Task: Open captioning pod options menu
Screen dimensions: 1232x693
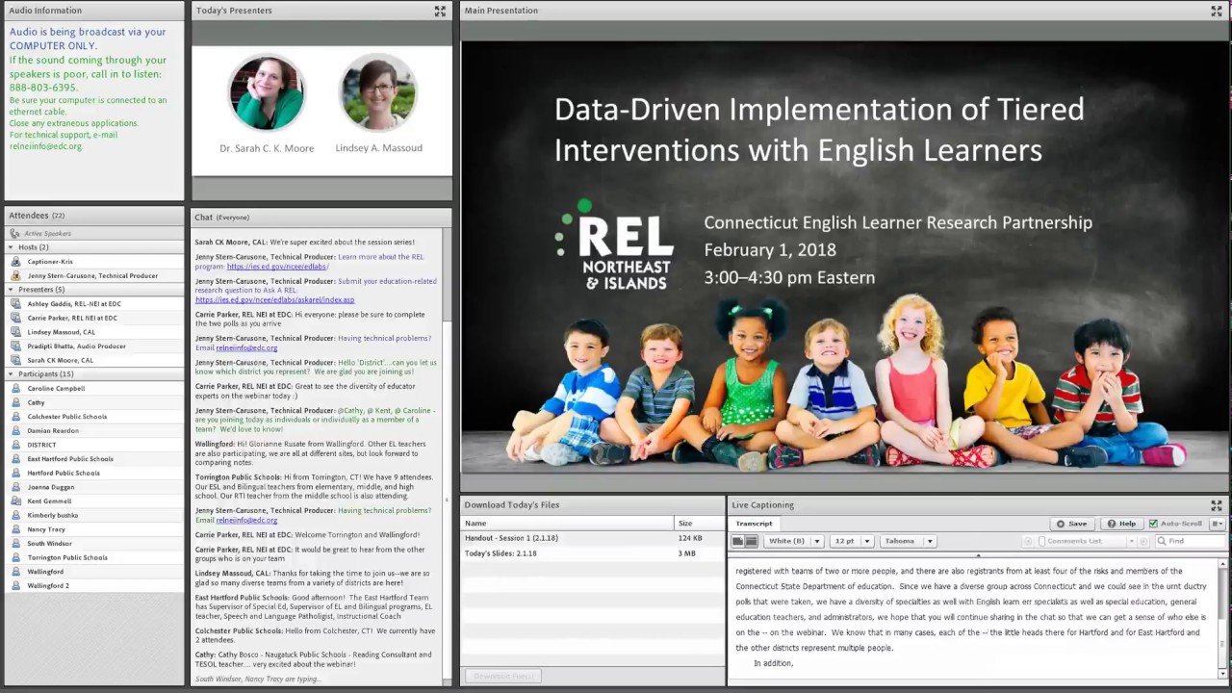Action: tap(1218, 524)
